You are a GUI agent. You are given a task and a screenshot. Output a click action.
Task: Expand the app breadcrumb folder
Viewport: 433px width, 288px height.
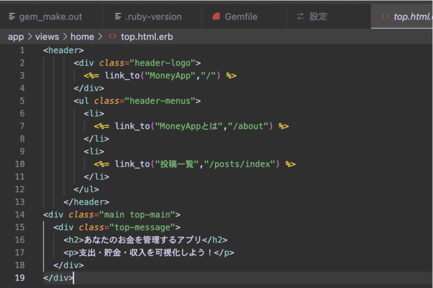[x=16, y=37]
